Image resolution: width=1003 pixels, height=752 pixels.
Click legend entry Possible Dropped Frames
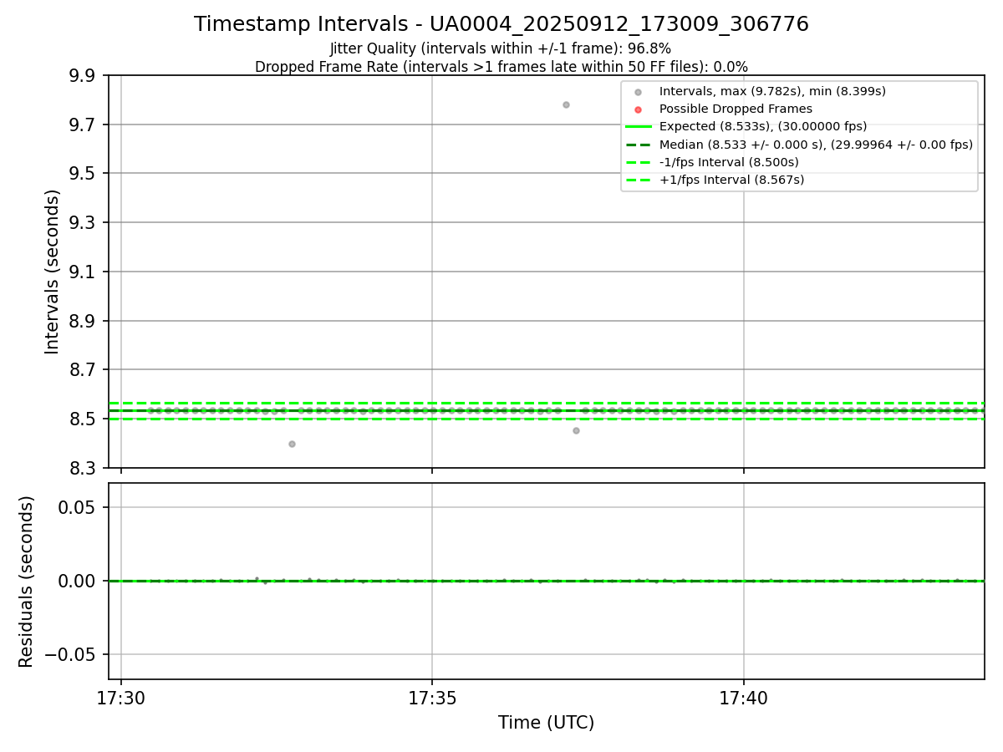pos(736,109)
